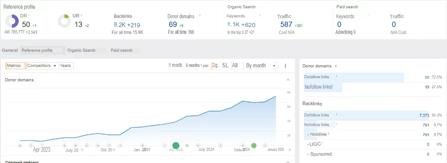Screen dimensions: 447x163
Task: Click the 0 count in UGC row
Action: 428,145
